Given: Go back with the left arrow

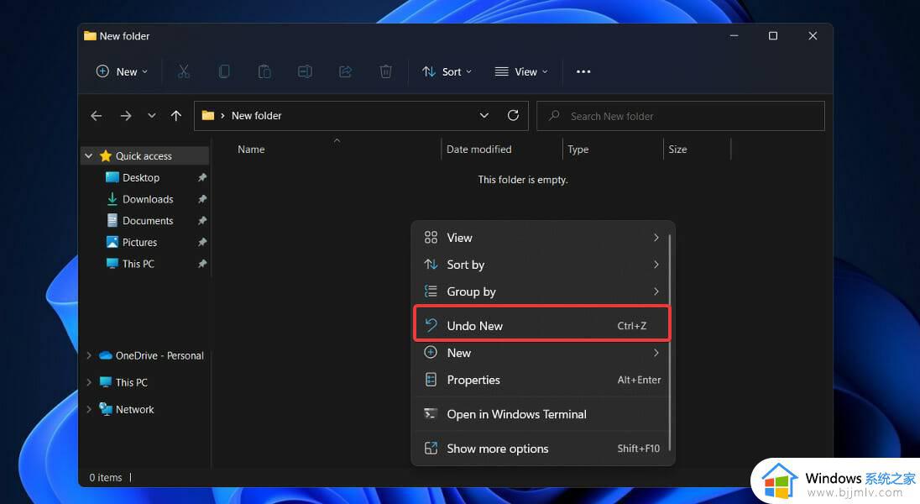Looking at the screenshot, I should point(97,116).
